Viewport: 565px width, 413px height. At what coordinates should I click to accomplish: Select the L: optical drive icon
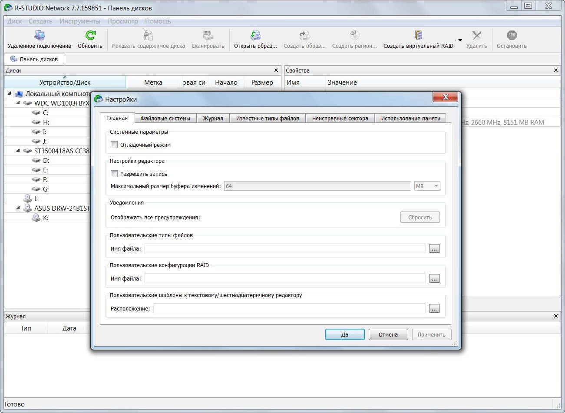click(x=27, y=198)
